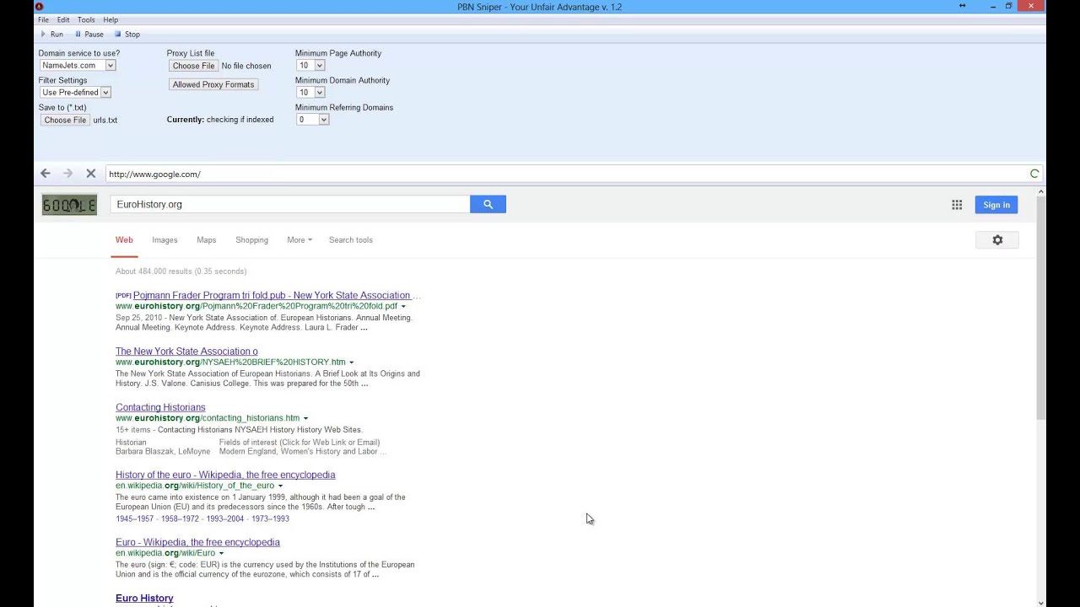Click the Google search box with EuroHistory.org
The width and height of the screenshot is (1080, 607).
click(289, 204)
